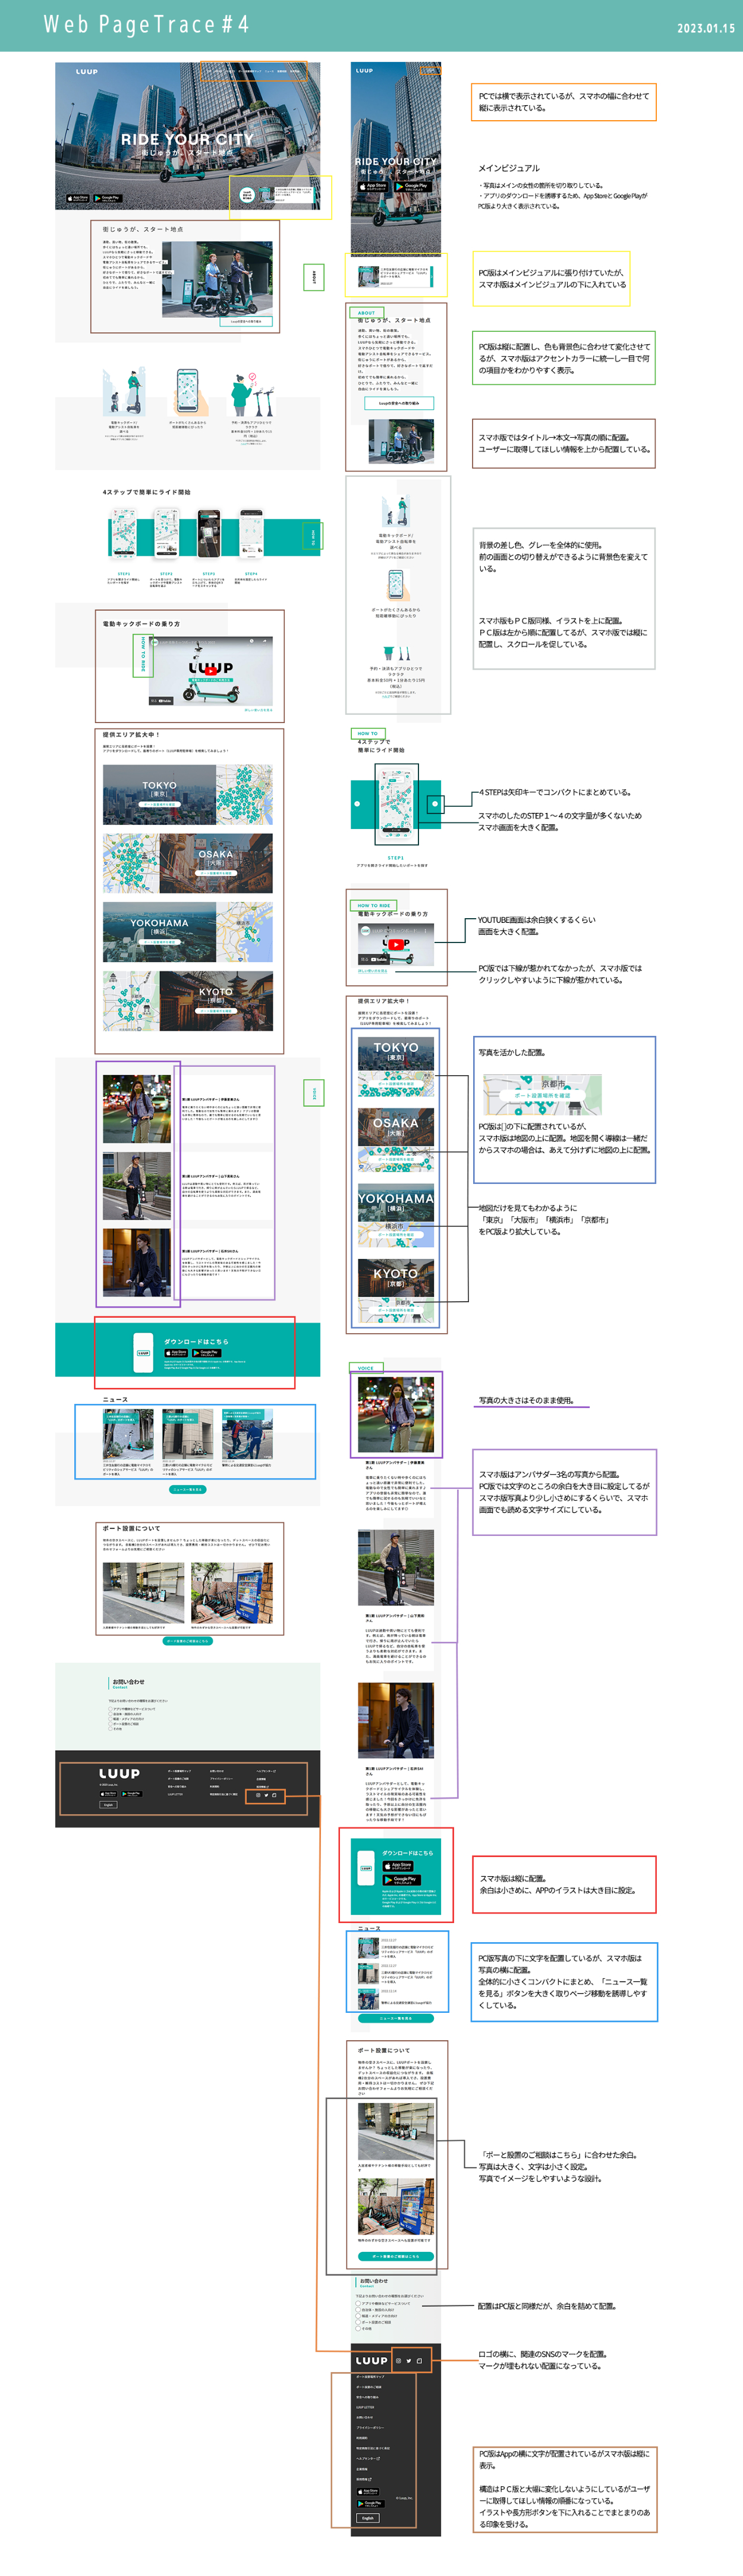
Task: Open the Instagram icon in the desktop footer
Action: (x=258, y=1795)
